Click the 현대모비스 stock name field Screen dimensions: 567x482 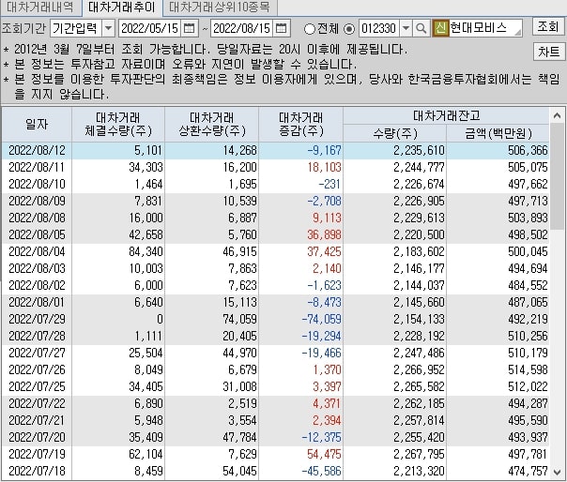pos(485,28)
